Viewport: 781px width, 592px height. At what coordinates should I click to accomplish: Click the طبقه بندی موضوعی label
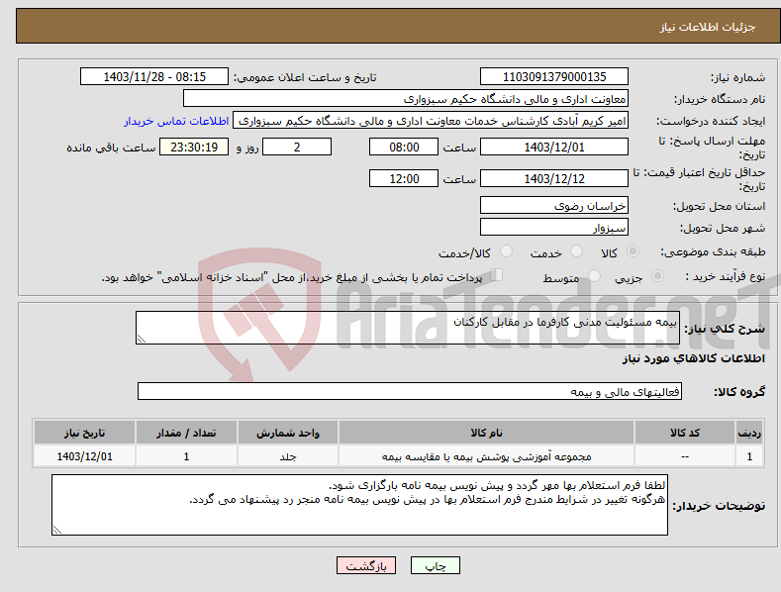pyautogui.click(x=713, y=251)
